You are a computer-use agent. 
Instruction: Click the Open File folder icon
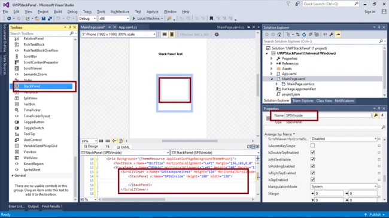(x=37, y=19)
